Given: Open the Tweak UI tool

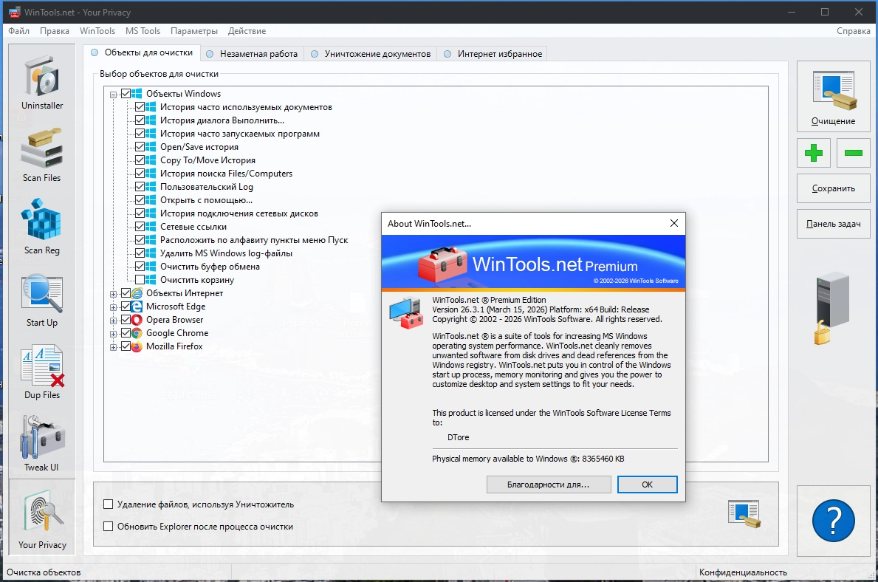Looking at the screenshot, I should click(42, 444).
